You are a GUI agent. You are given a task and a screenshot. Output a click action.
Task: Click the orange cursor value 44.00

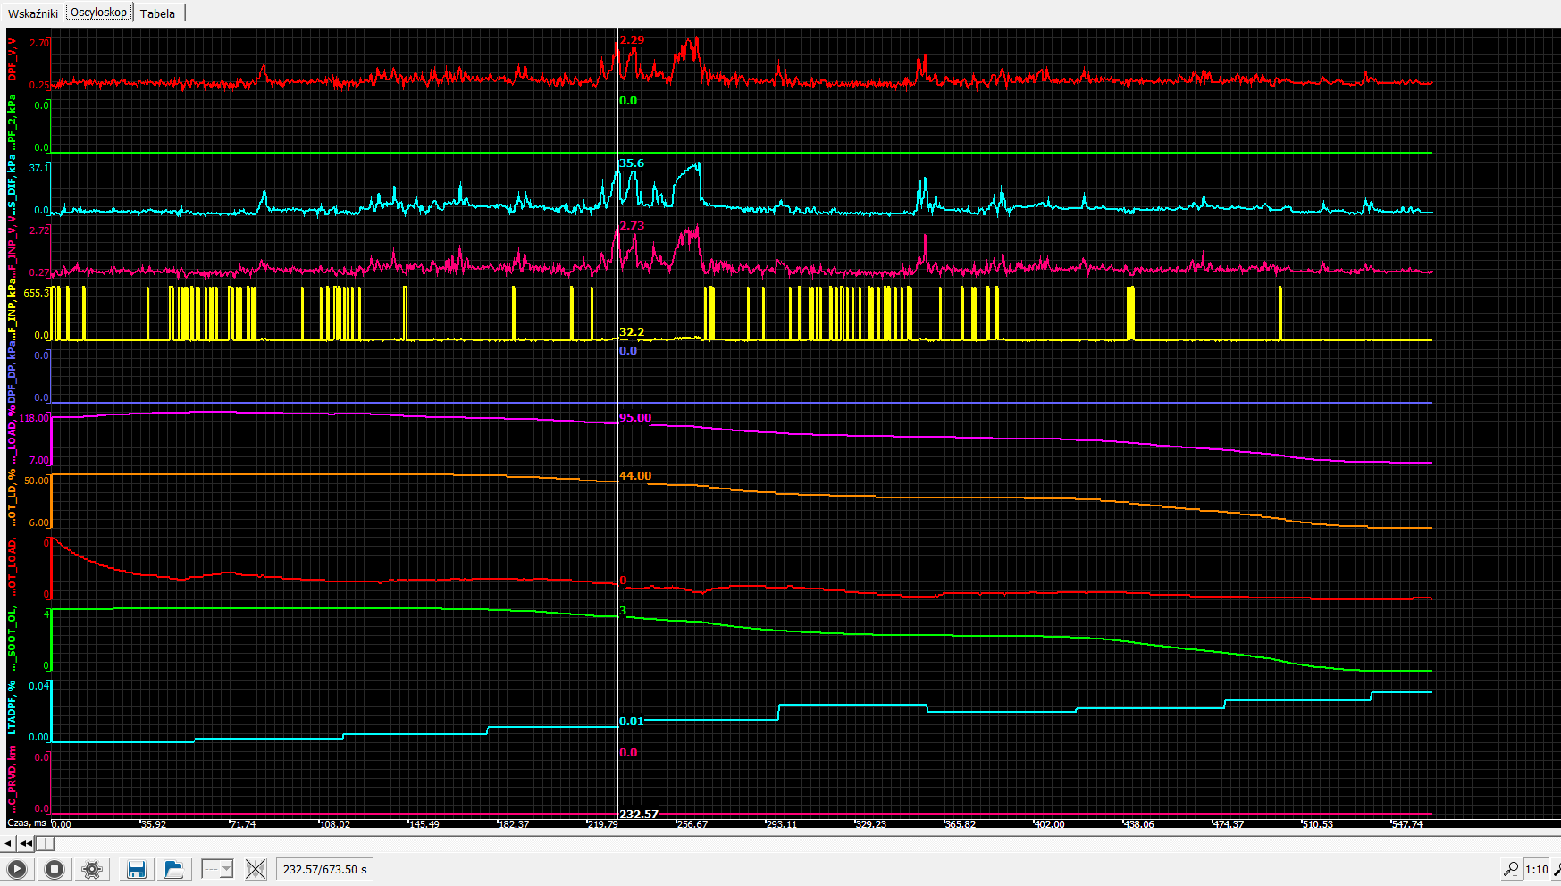tap(635, 476)
